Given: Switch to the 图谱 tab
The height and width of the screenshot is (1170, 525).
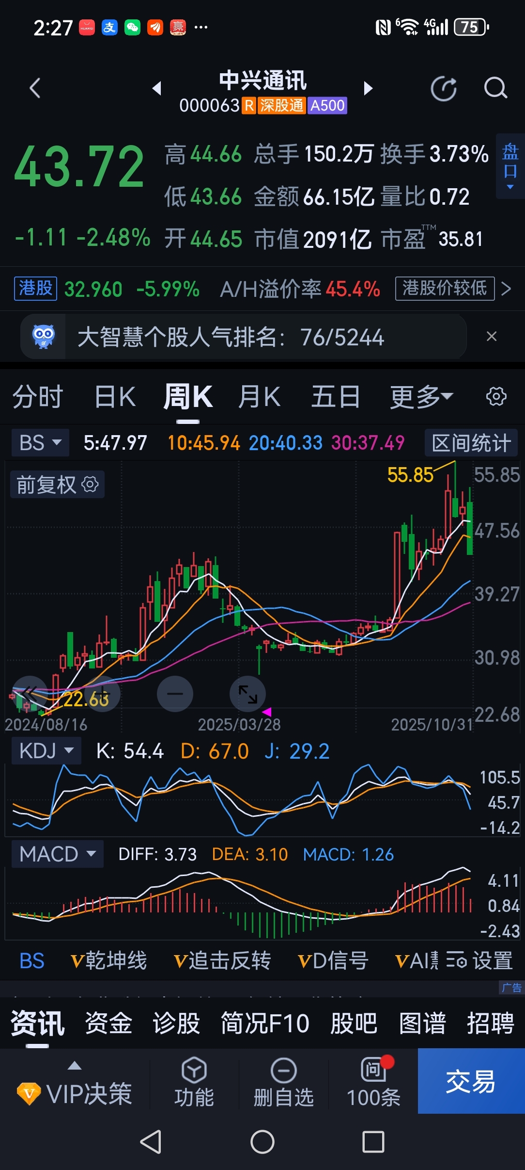Looking at the screenshot, I should point(422,1023).
